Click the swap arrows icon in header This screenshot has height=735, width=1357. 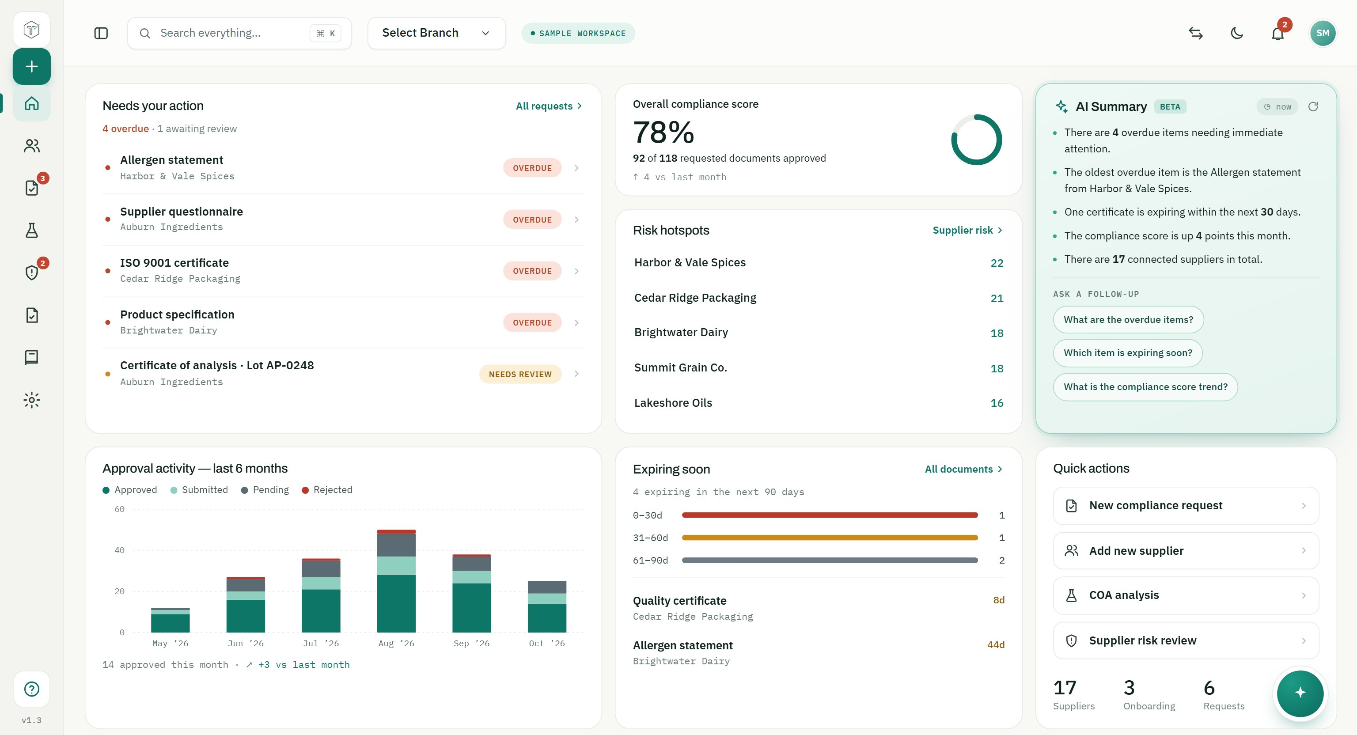pyautogui.click(x=1196, y=33)
